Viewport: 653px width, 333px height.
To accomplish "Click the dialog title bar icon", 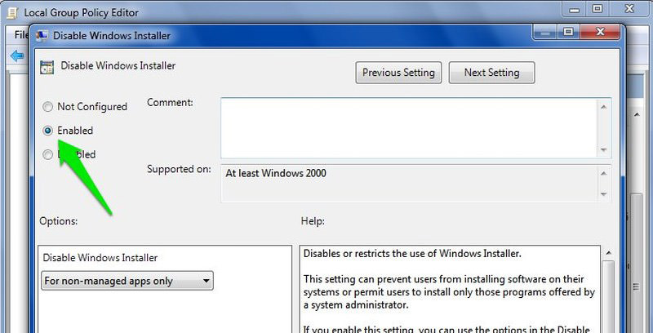I will [42, 36].
